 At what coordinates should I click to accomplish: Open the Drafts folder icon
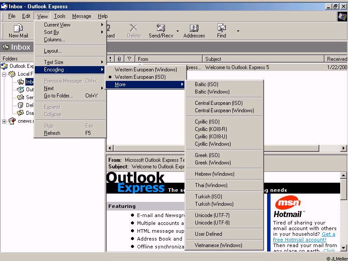click(20, 113)
